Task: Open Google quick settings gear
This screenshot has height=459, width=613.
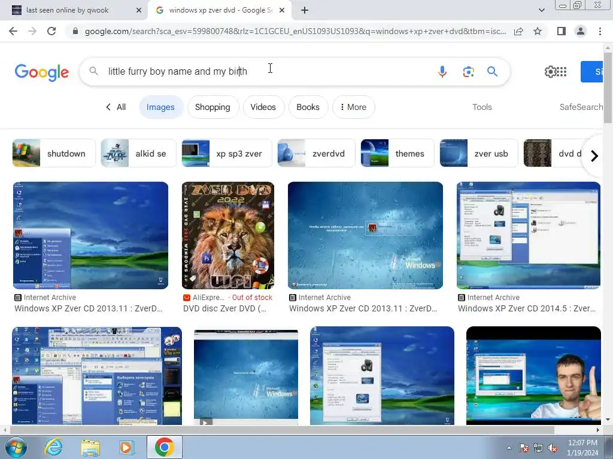Action: click(551, 72)
